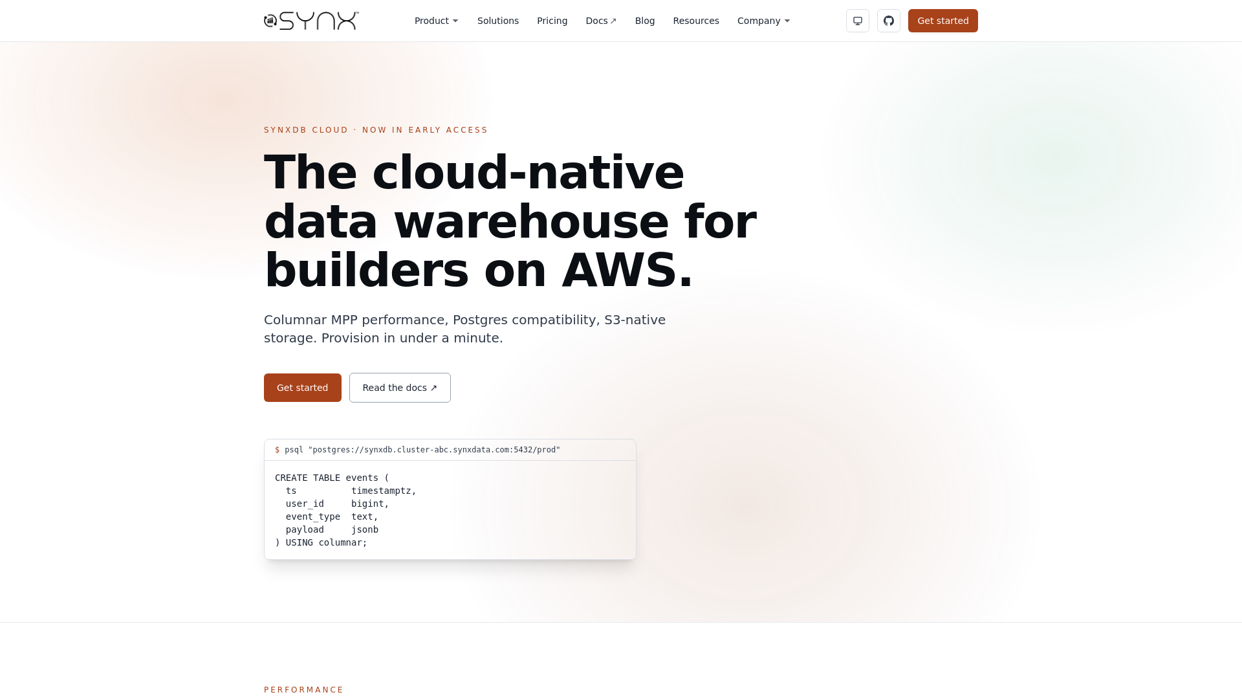The height and width of the screenshot is (699, 1242).
Task: Click the "payload jsonb" code line
Action: 332,529
